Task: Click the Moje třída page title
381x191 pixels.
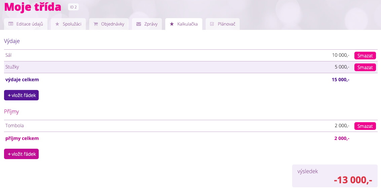Action: tap(33, 7)
